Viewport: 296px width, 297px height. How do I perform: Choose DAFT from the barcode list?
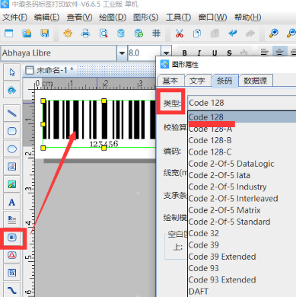tap(242, 292)
